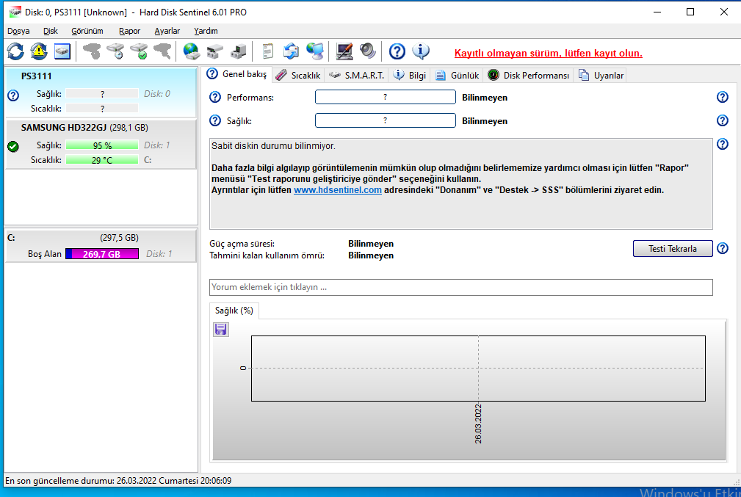Switch to the Sıcaklık tab
741x497 pixels.
click(298, 75)
